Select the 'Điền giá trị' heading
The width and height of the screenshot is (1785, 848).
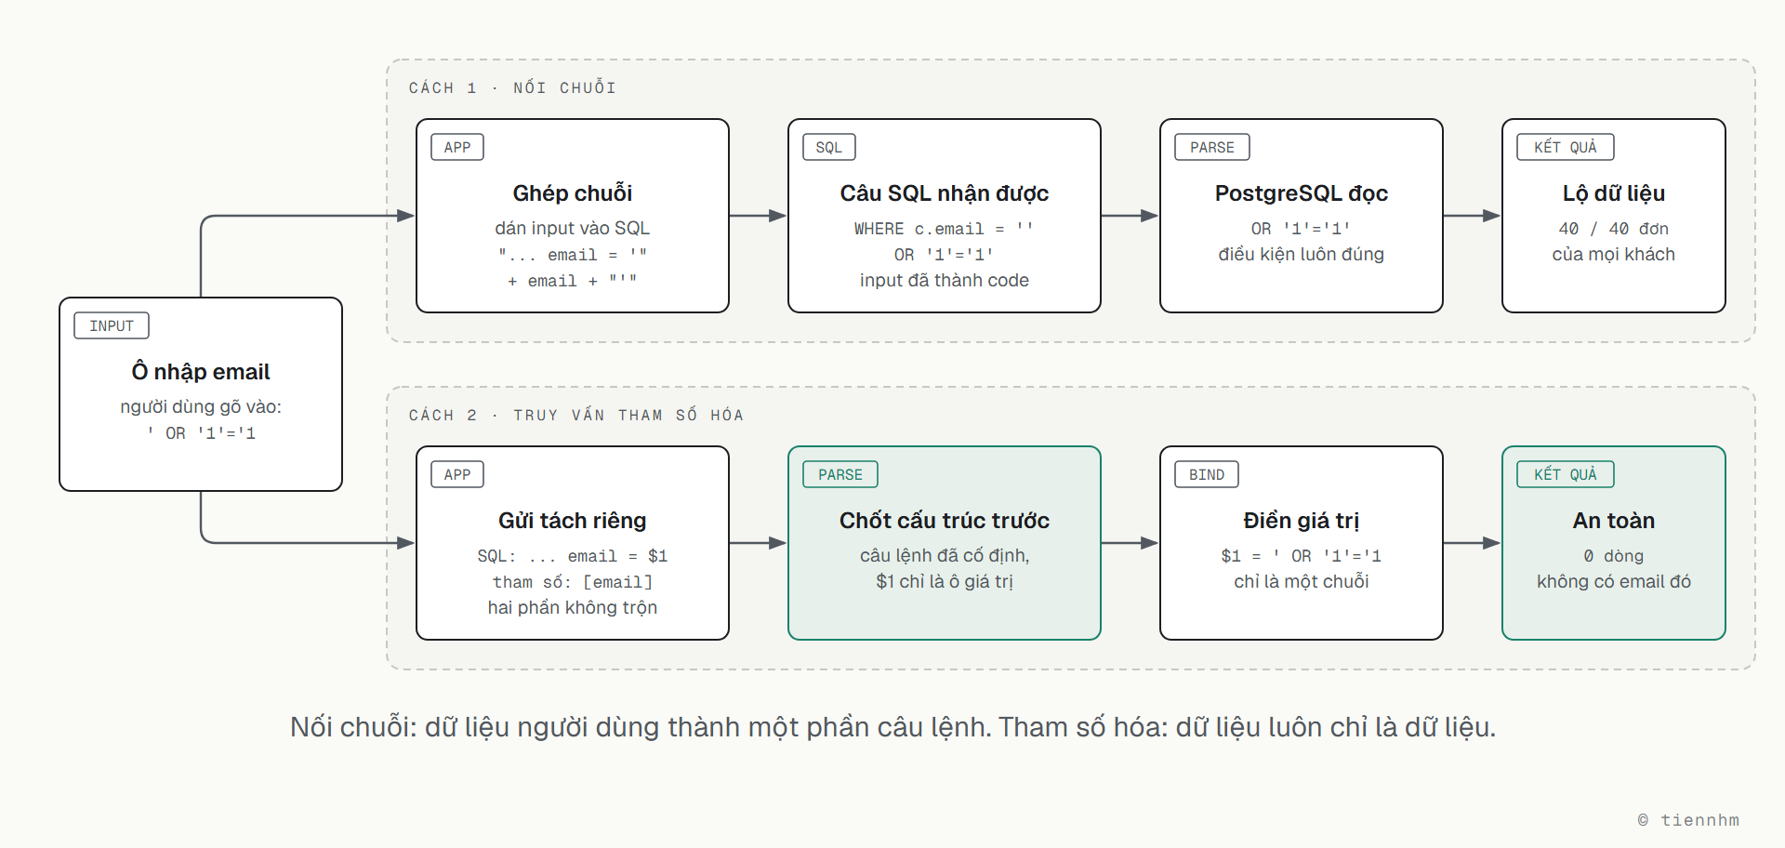coord(1302,521)
